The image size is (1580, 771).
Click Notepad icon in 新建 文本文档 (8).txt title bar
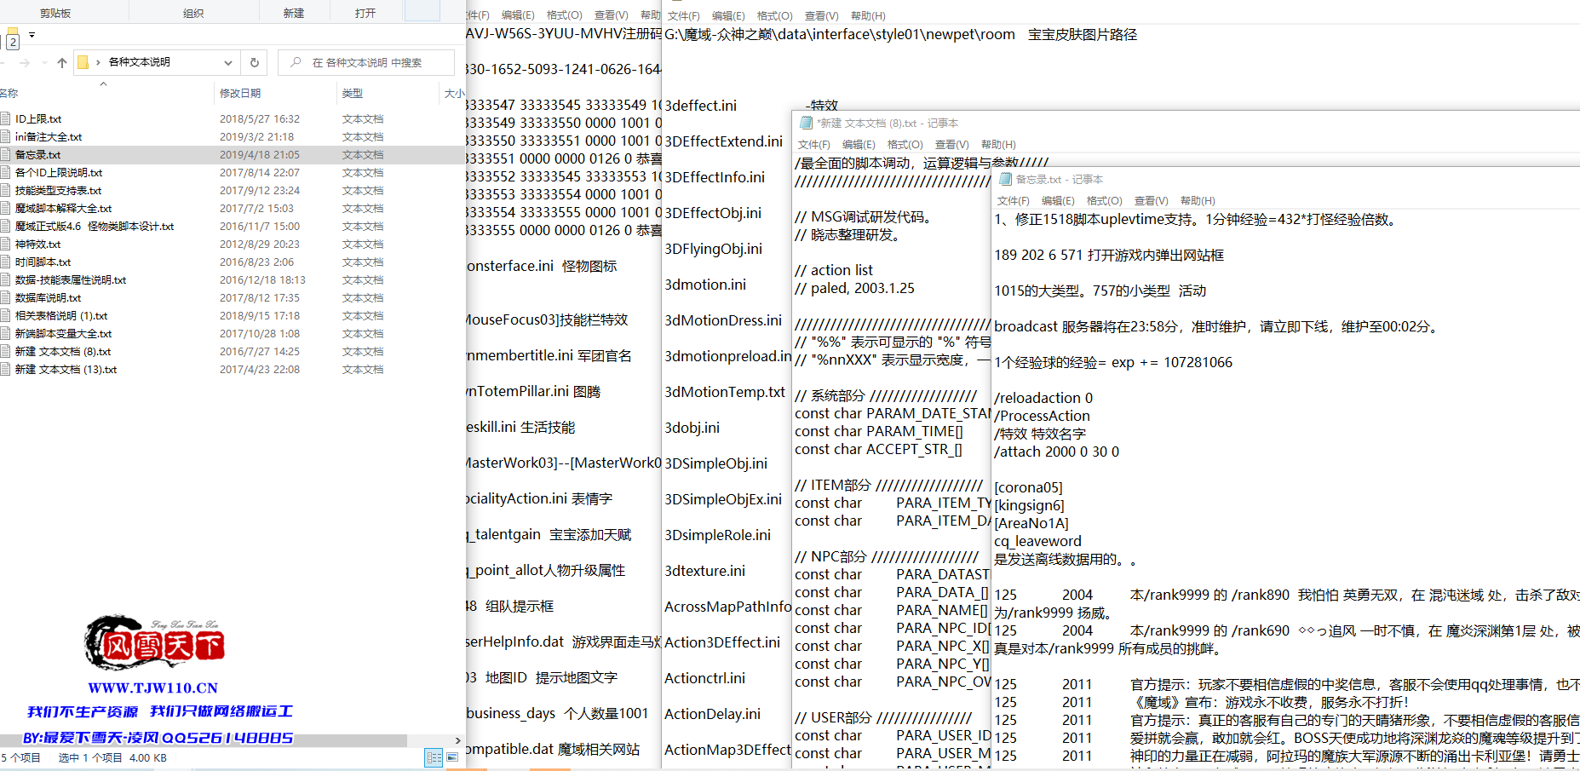(x=806, y=123)
